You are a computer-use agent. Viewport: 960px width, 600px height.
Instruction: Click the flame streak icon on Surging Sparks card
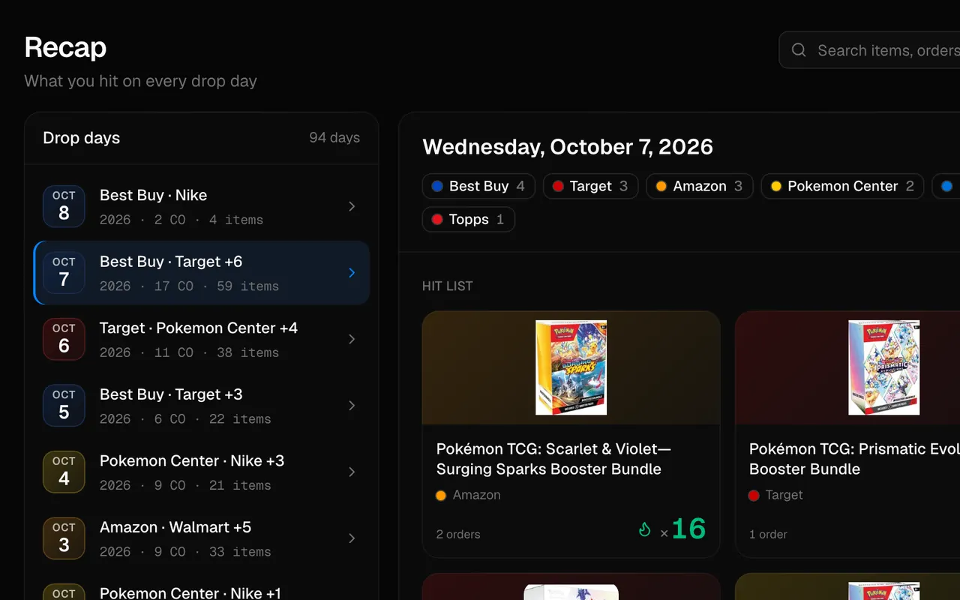(644, 529)
